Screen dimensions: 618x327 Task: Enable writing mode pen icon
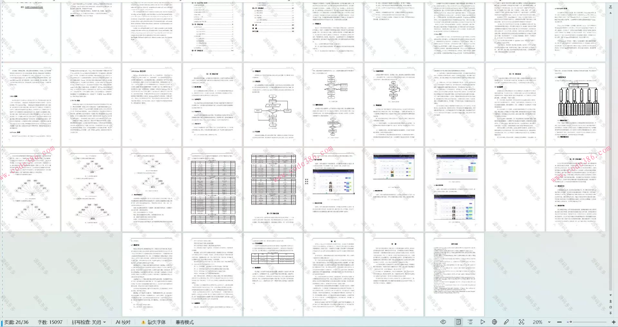coord(506,322)
